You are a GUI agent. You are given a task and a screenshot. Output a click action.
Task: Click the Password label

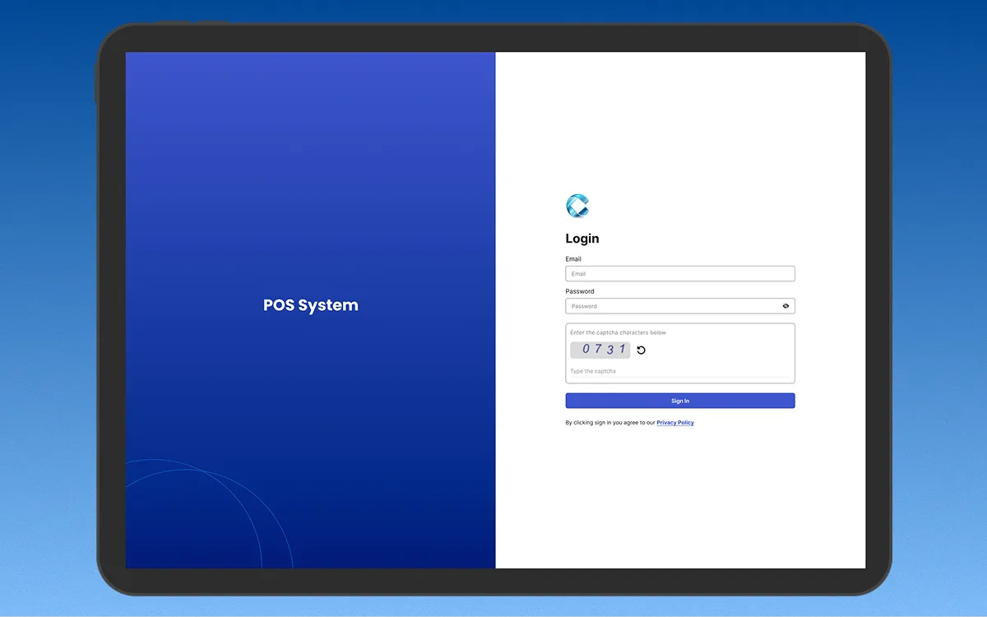tap(580, 291)
